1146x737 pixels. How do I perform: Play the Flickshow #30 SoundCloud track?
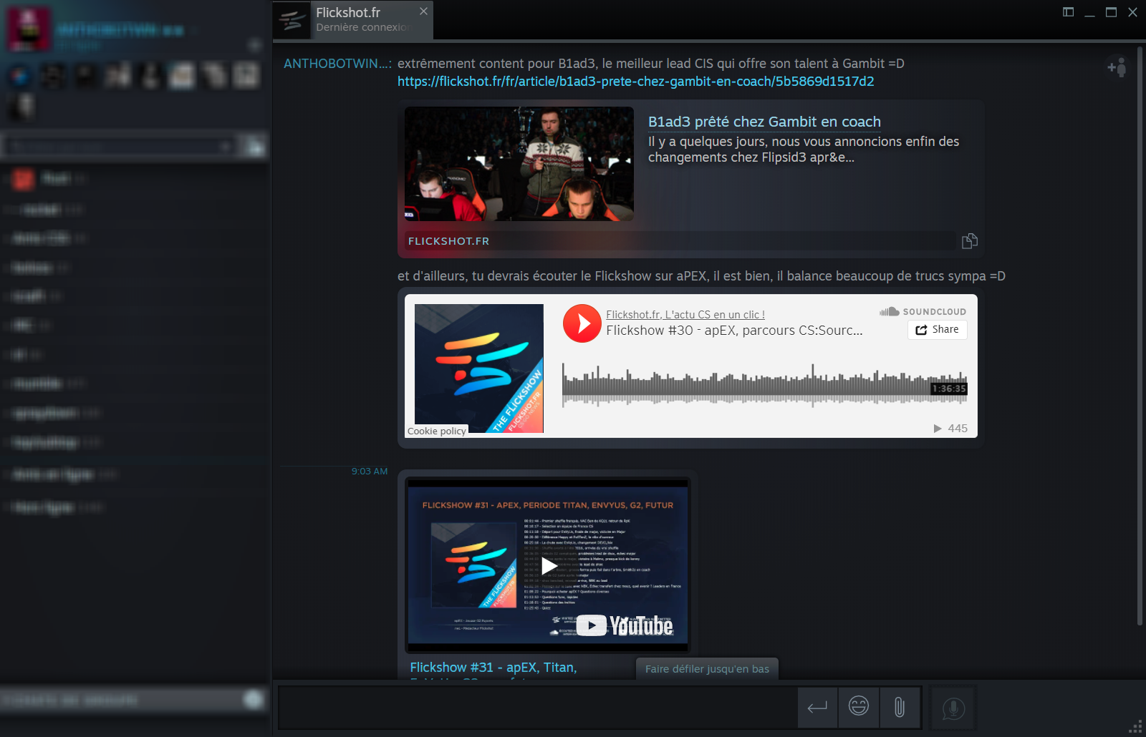coord(582,323)
